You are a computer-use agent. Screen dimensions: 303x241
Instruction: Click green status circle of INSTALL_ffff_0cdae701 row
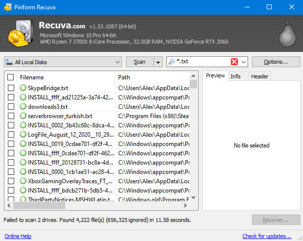pyautogui.click(x=23, y=153)
